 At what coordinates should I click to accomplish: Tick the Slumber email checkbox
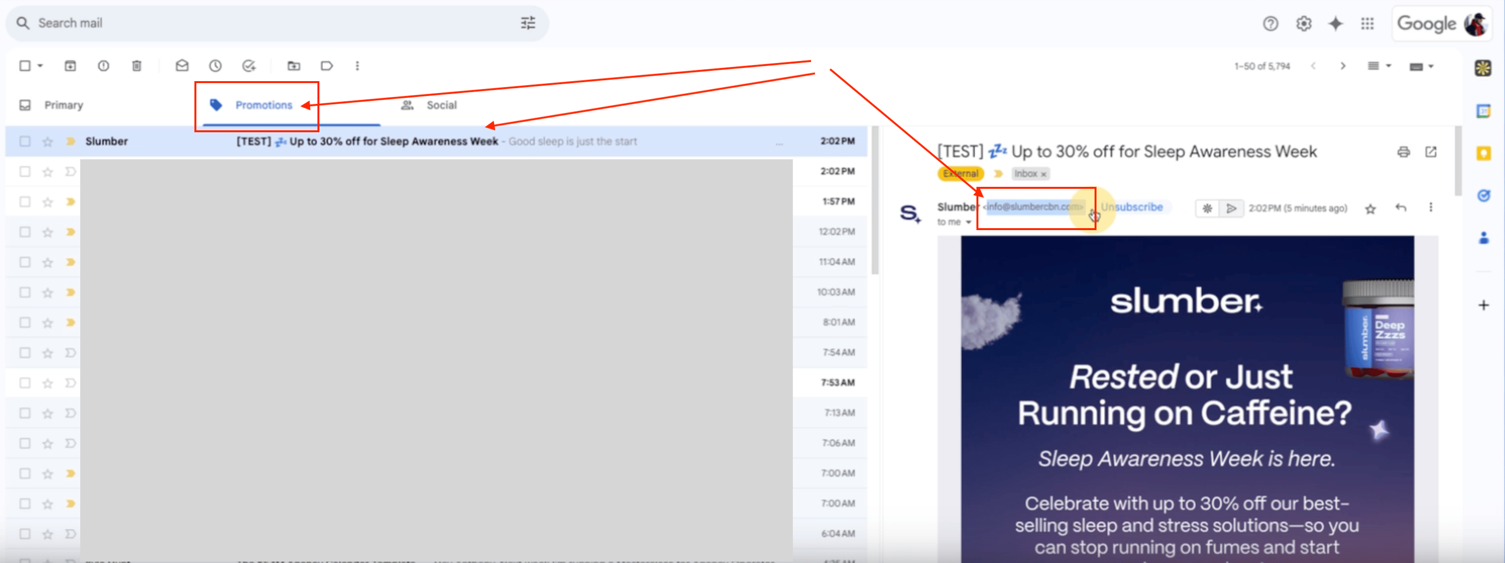[x=25, y=141]
